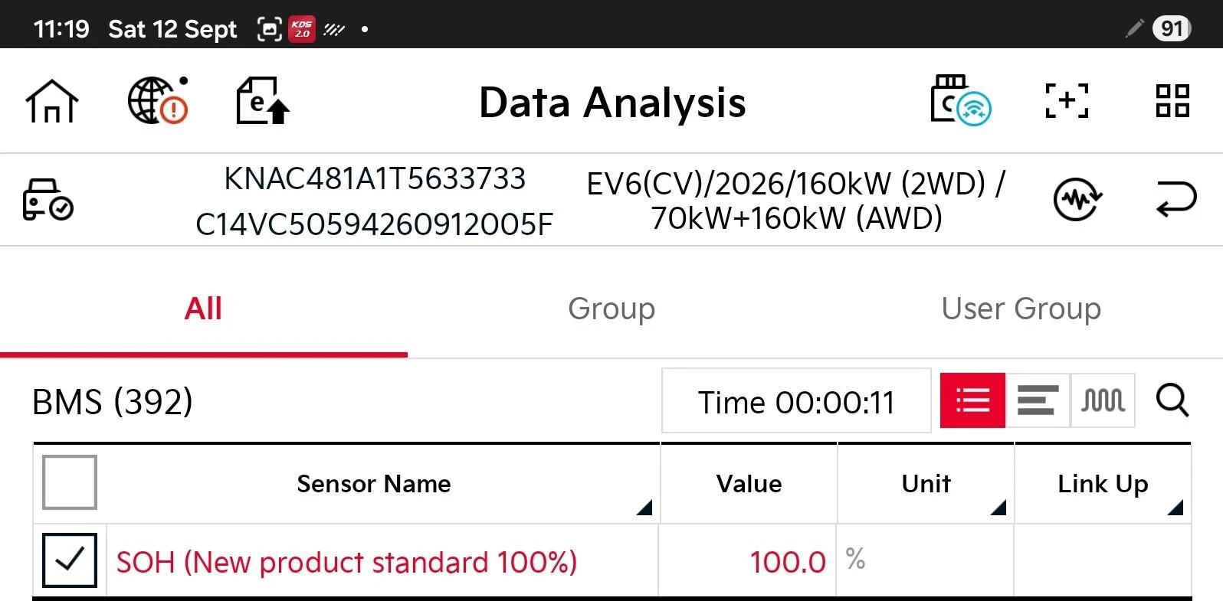Go to the Home screen icon
Image resolution: width=1223 pixels, height=601 pixels.
(52, 101)
